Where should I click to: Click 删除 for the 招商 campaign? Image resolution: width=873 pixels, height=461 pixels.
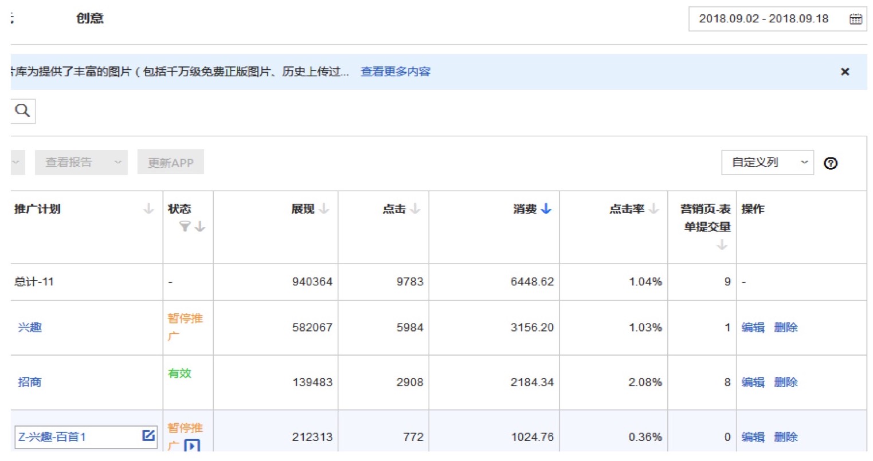[785, 382]
